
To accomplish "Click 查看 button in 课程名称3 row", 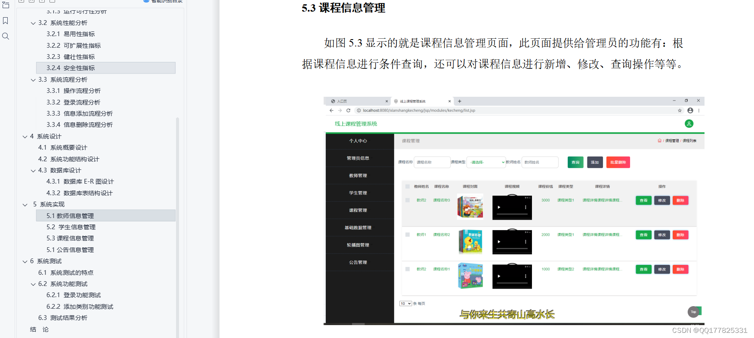I will pos(643,200).
